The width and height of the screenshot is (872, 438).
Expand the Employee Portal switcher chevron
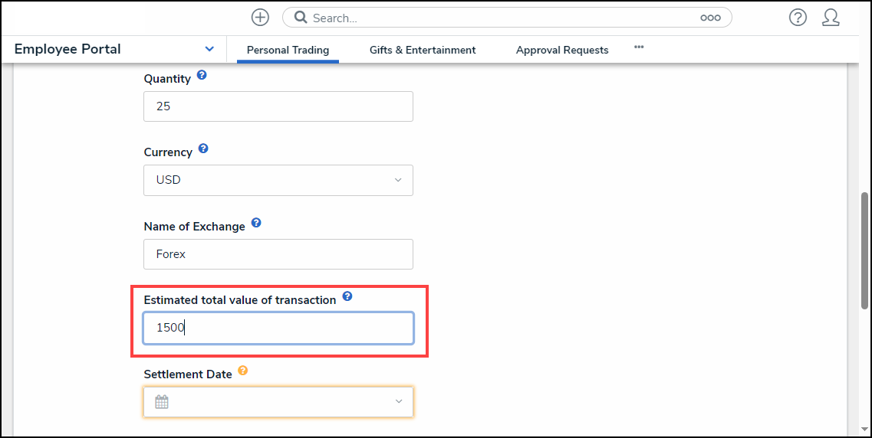209,49
